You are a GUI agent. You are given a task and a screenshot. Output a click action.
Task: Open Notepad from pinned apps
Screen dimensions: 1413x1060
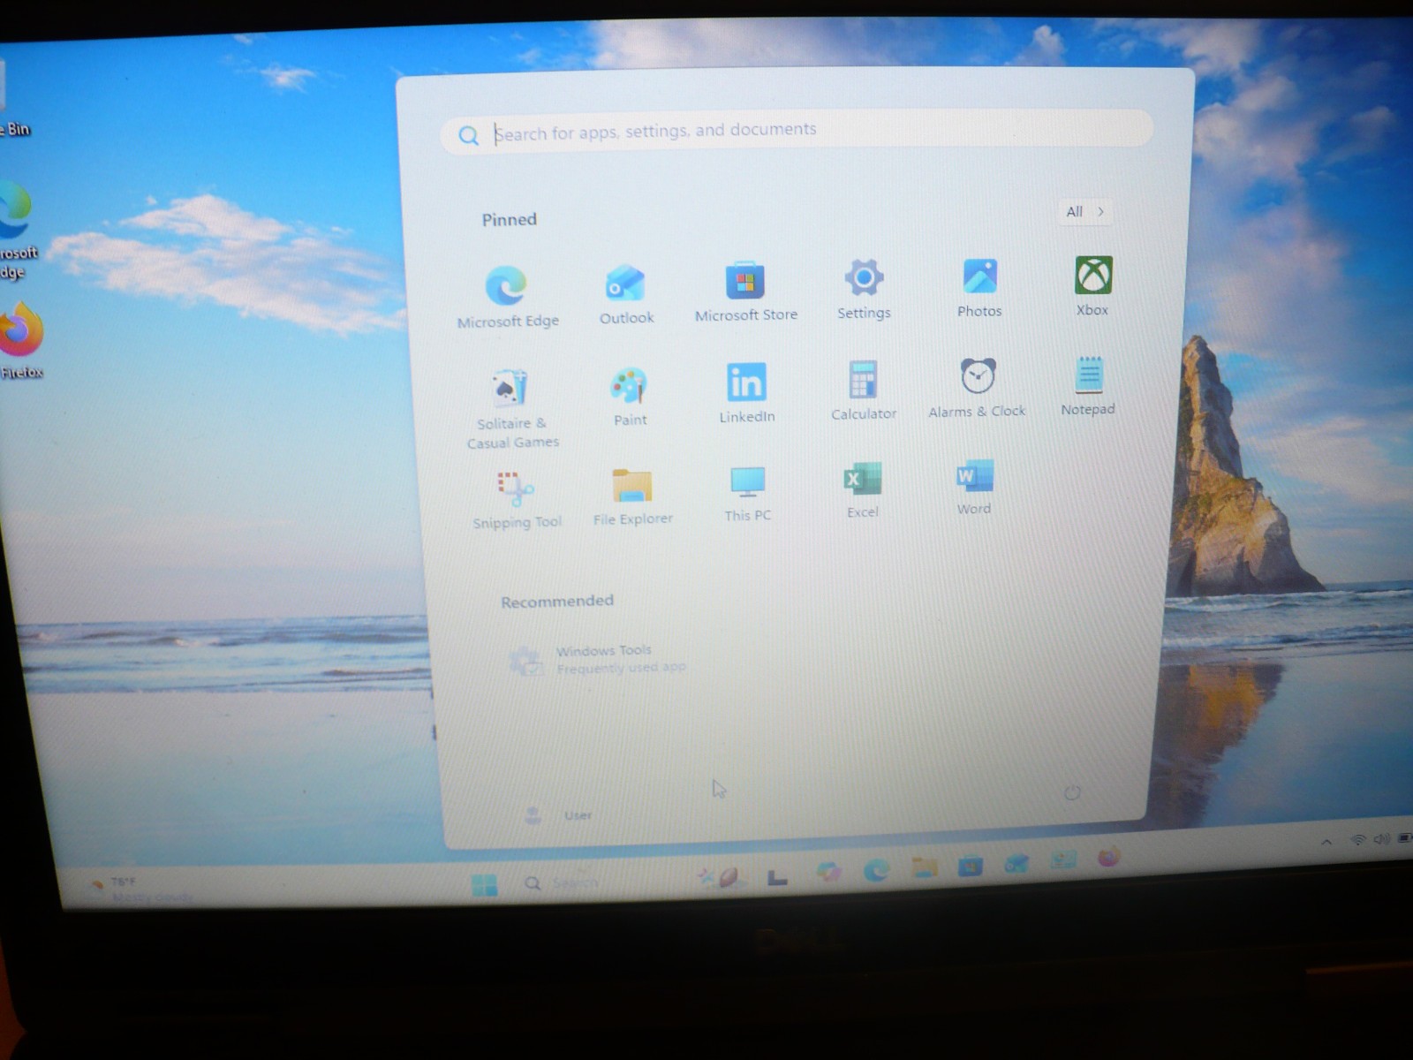tap(1088, 385)
